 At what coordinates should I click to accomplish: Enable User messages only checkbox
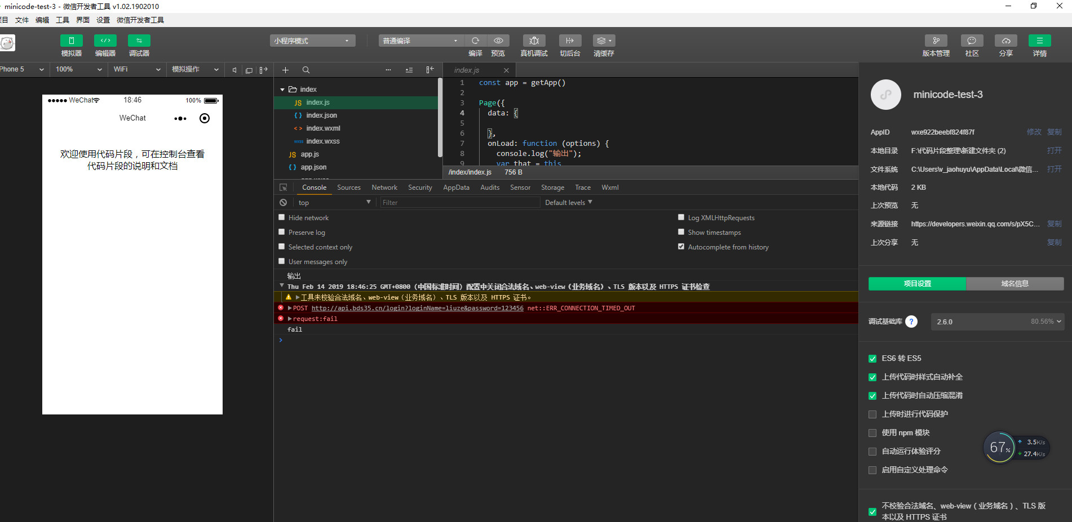coord(282,261)
